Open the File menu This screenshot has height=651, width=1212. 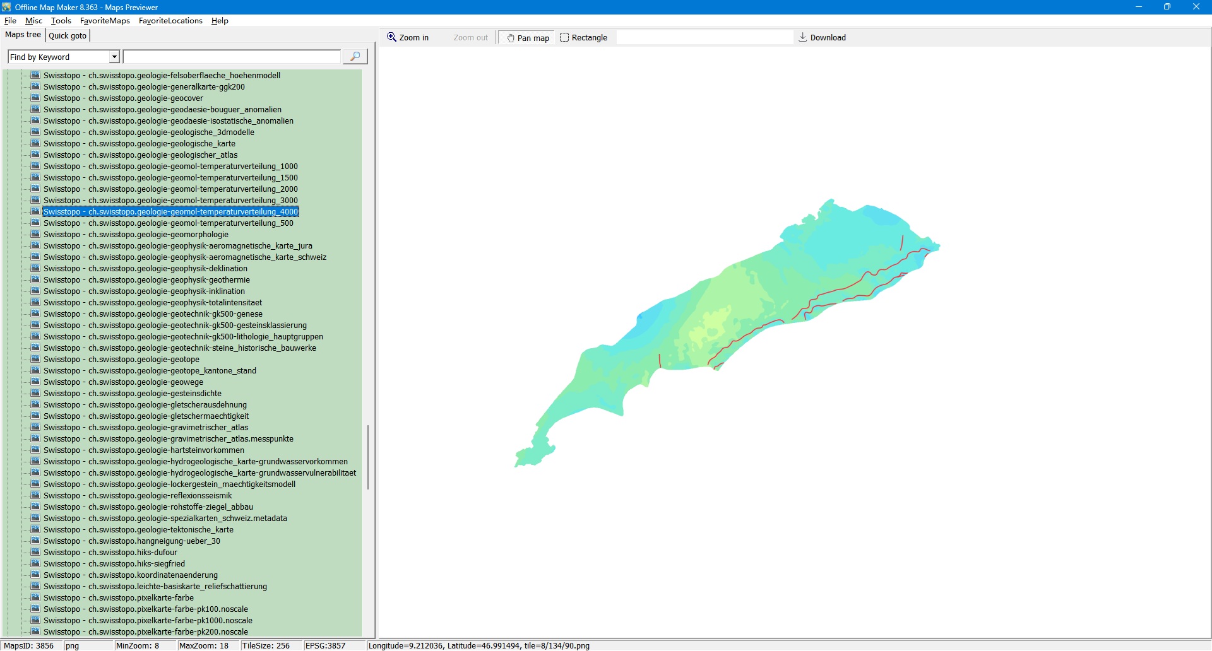(x=10, y=21)
